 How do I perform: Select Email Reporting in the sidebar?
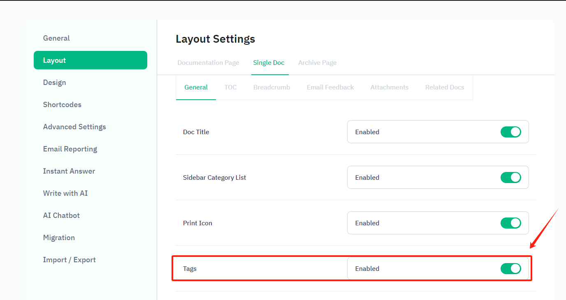tap(70, 149)
